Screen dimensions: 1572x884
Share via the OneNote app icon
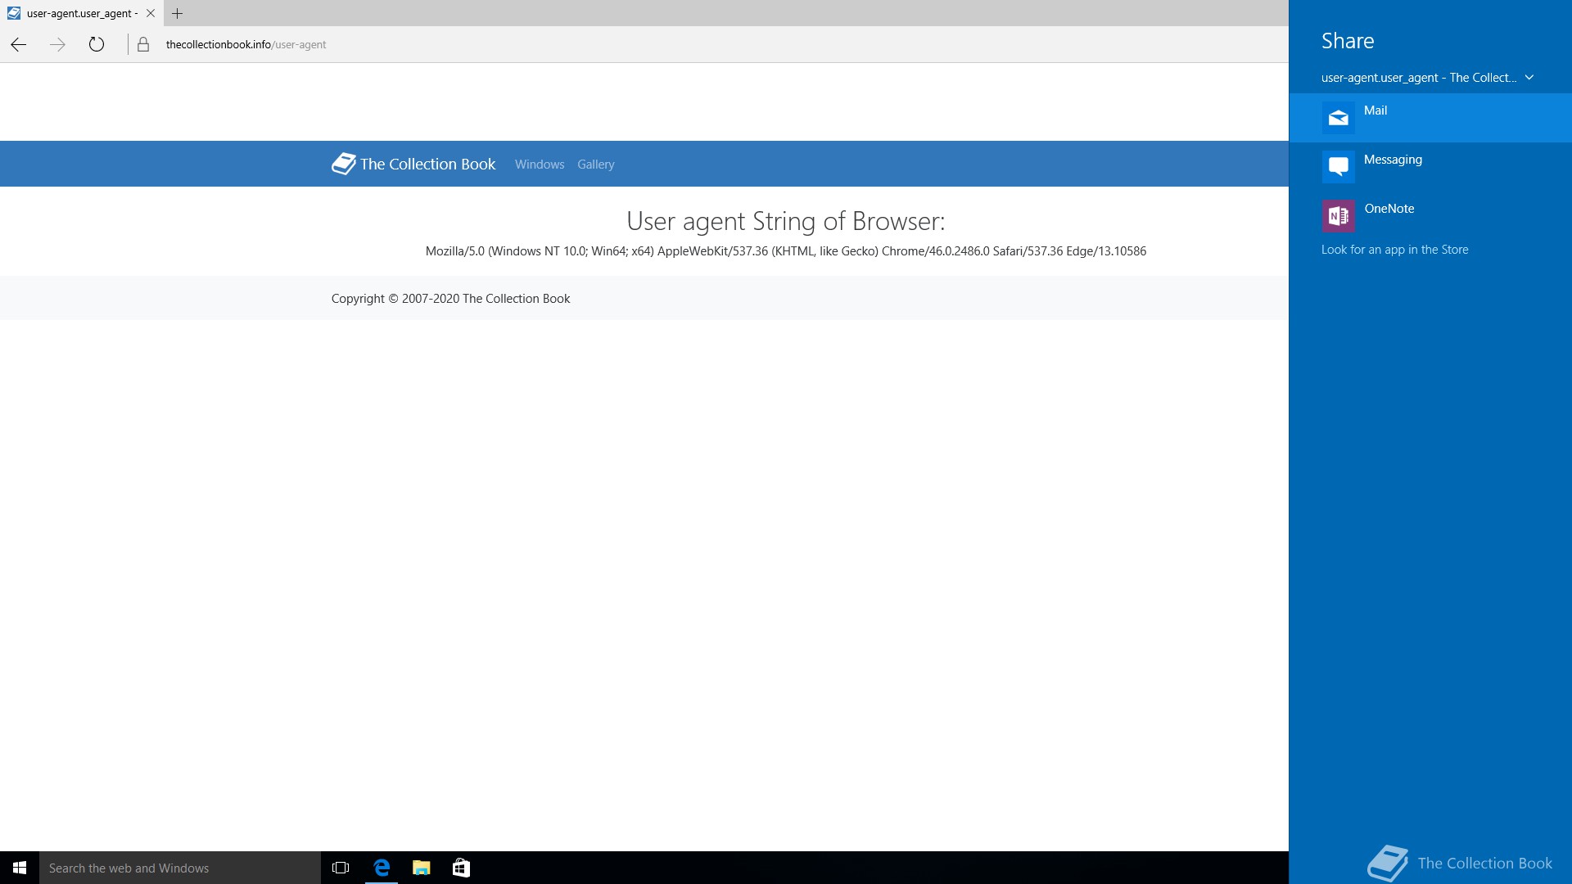click(x=1338, y=216)
